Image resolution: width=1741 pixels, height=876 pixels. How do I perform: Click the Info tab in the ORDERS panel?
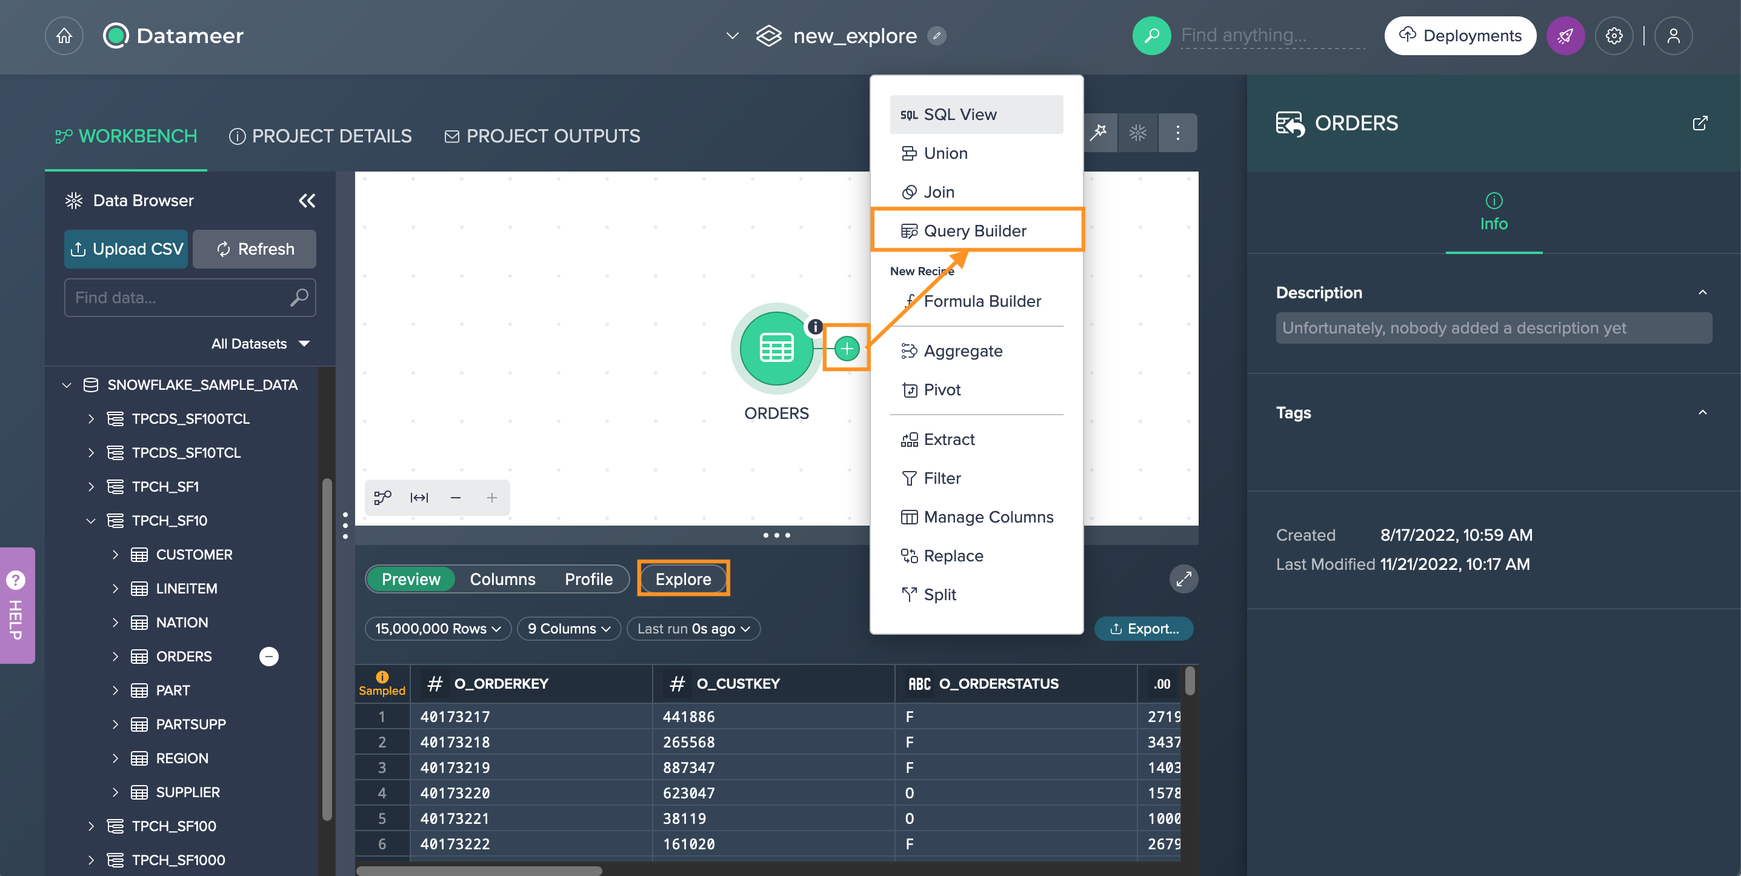coord(1494,213)
